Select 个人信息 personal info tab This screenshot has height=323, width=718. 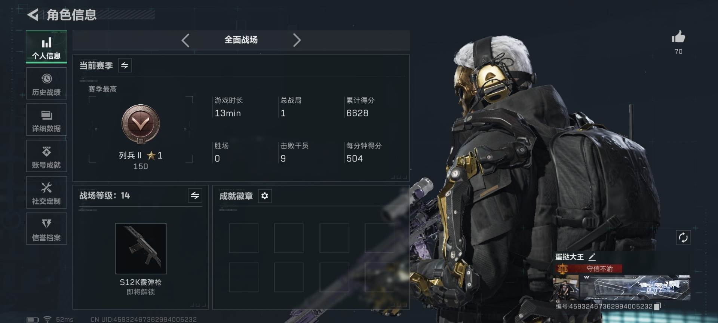[46, 47]
